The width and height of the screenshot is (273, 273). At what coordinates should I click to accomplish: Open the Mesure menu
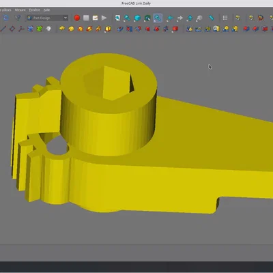coord(20,10)
